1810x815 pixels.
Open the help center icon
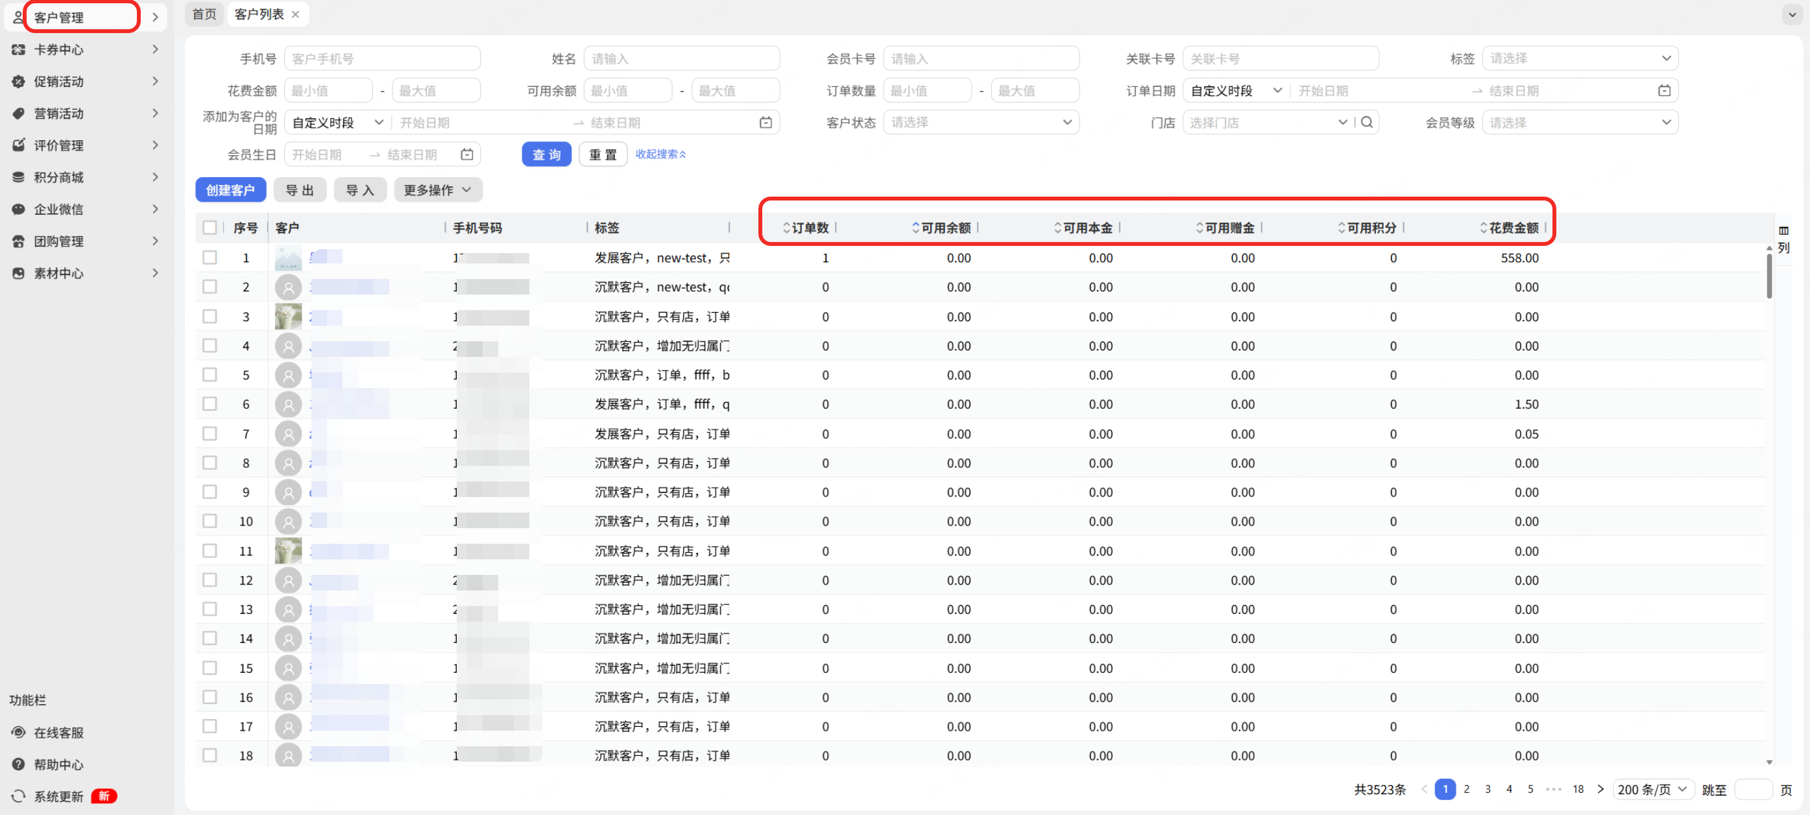18,764
